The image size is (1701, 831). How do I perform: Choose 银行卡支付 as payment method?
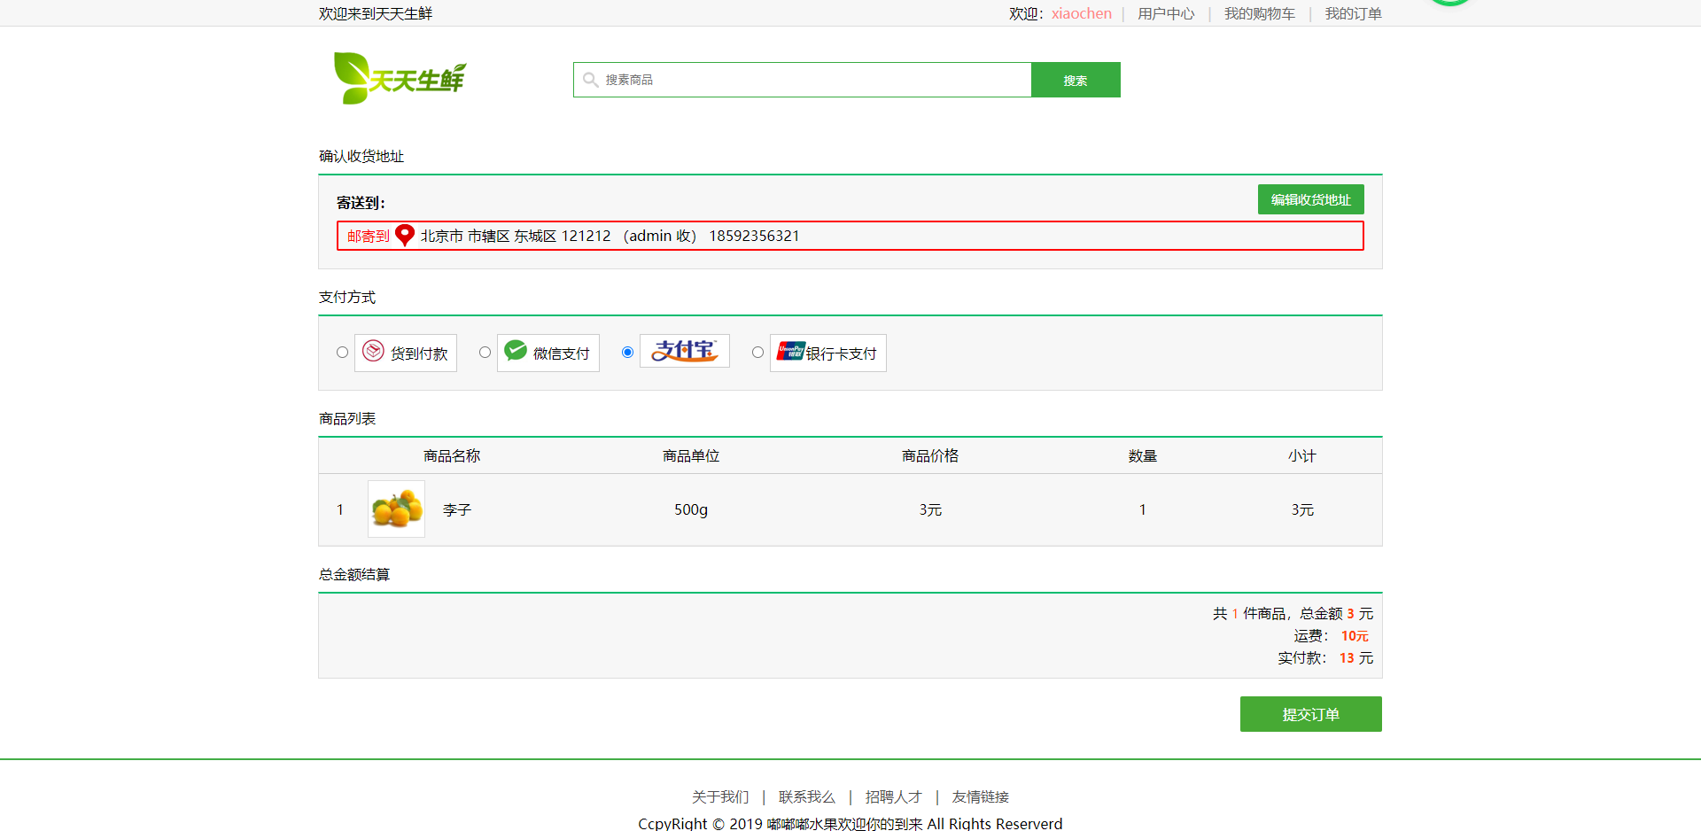tap(757, 352)
